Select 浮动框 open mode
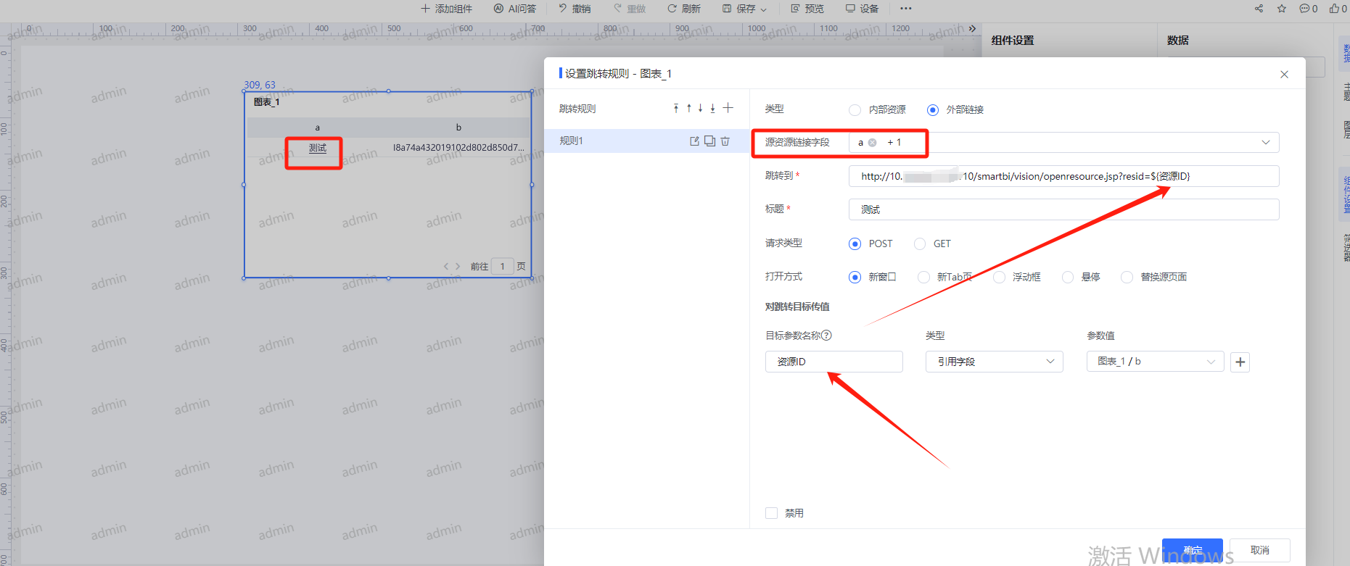The width and height of the screenshot is (1350, 566). pyautogui.click(x=1000, y=277)
